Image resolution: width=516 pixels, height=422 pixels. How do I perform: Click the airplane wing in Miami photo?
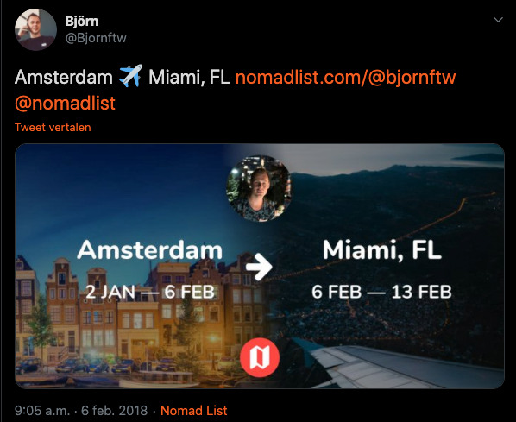coord(405,365)
